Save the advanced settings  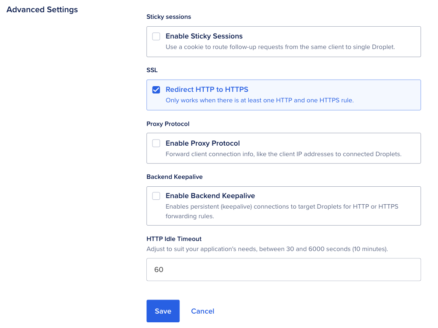click(163, 311)
